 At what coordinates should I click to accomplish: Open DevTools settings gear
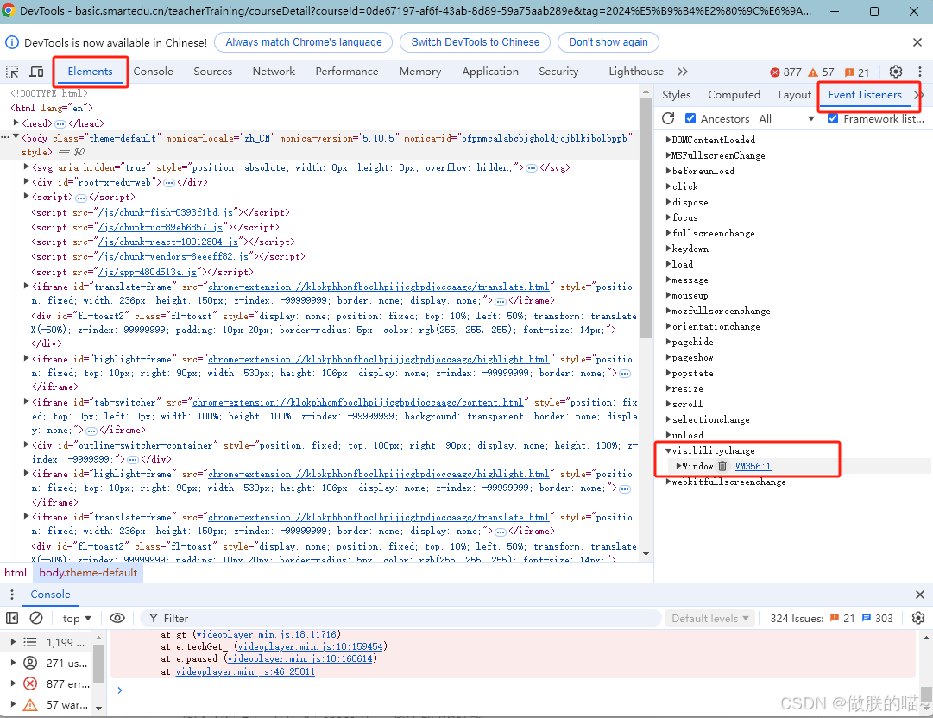(x=896, y=72)
